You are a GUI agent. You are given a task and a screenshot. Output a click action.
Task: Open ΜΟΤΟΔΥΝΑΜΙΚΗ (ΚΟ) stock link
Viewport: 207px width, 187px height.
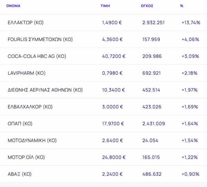coord(32,141)
